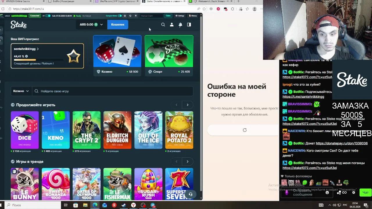372x209 pixels.
Task: Refresh the browser page
Action: (3, 9)
